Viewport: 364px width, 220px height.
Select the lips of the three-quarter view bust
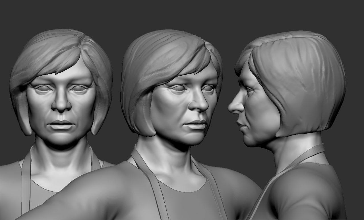[197, 124]
